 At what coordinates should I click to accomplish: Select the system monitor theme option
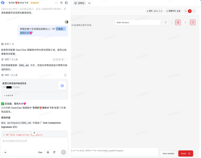pyautogui.click(x=186, y=11)
